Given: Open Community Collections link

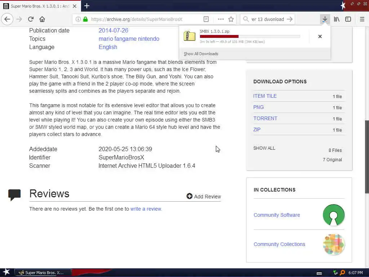Looking at the screenshot, I should [x=279, y=244].
